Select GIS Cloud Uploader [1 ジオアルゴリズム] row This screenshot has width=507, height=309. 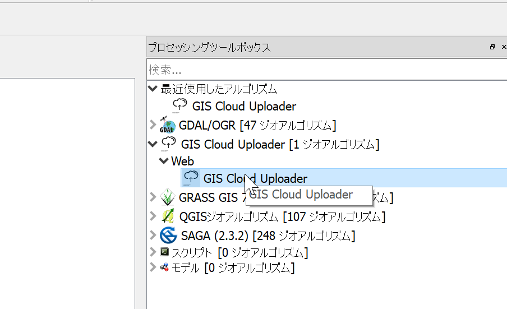tap(280, 145)
